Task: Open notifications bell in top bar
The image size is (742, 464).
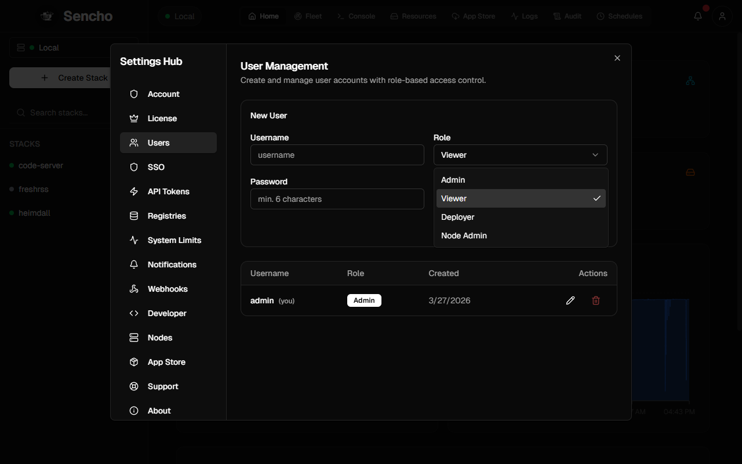Action: (x=698, y=16)
